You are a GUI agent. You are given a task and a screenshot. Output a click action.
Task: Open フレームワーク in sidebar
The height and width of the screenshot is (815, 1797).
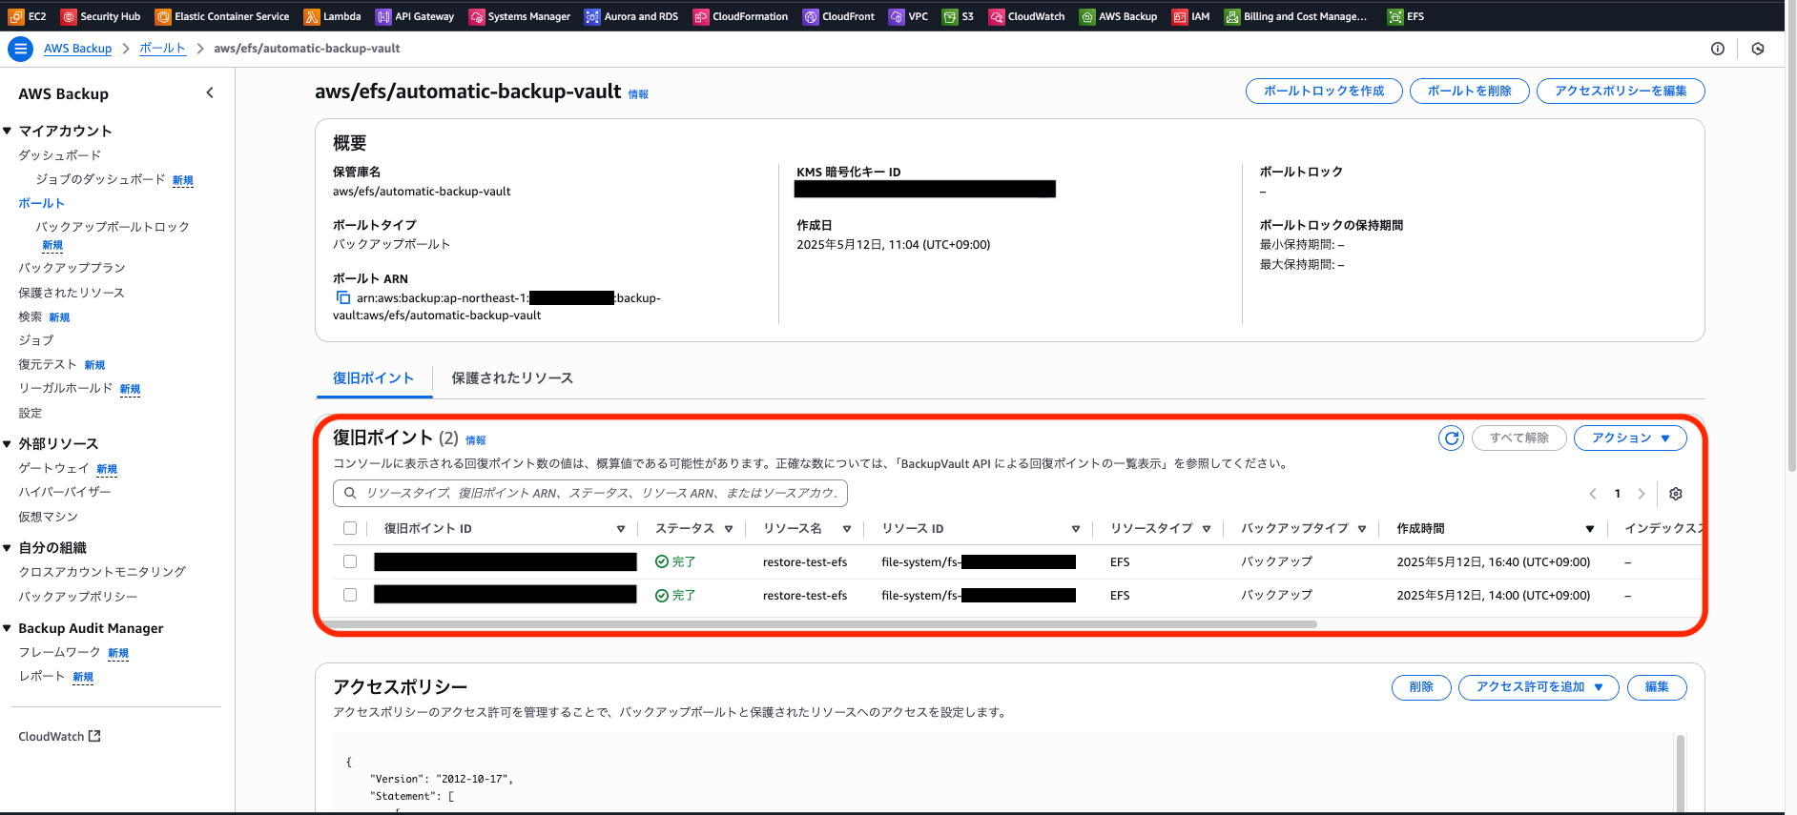59,652
